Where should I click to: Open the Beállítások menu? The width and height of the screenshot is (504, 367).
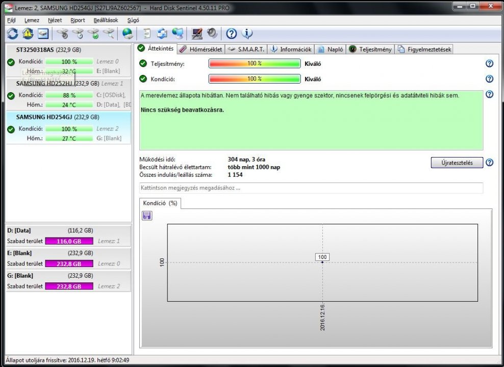coord(106,20)
